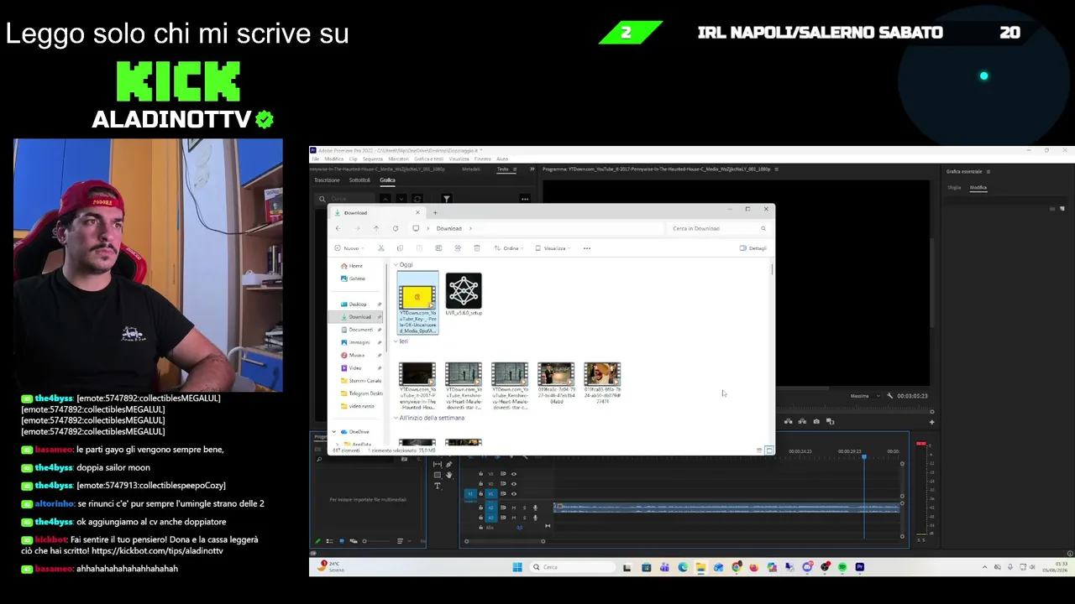Screen dimensions: 1075x604
Task: Click the Cut scissors icon in File Explorer
Action: [381, 248]
